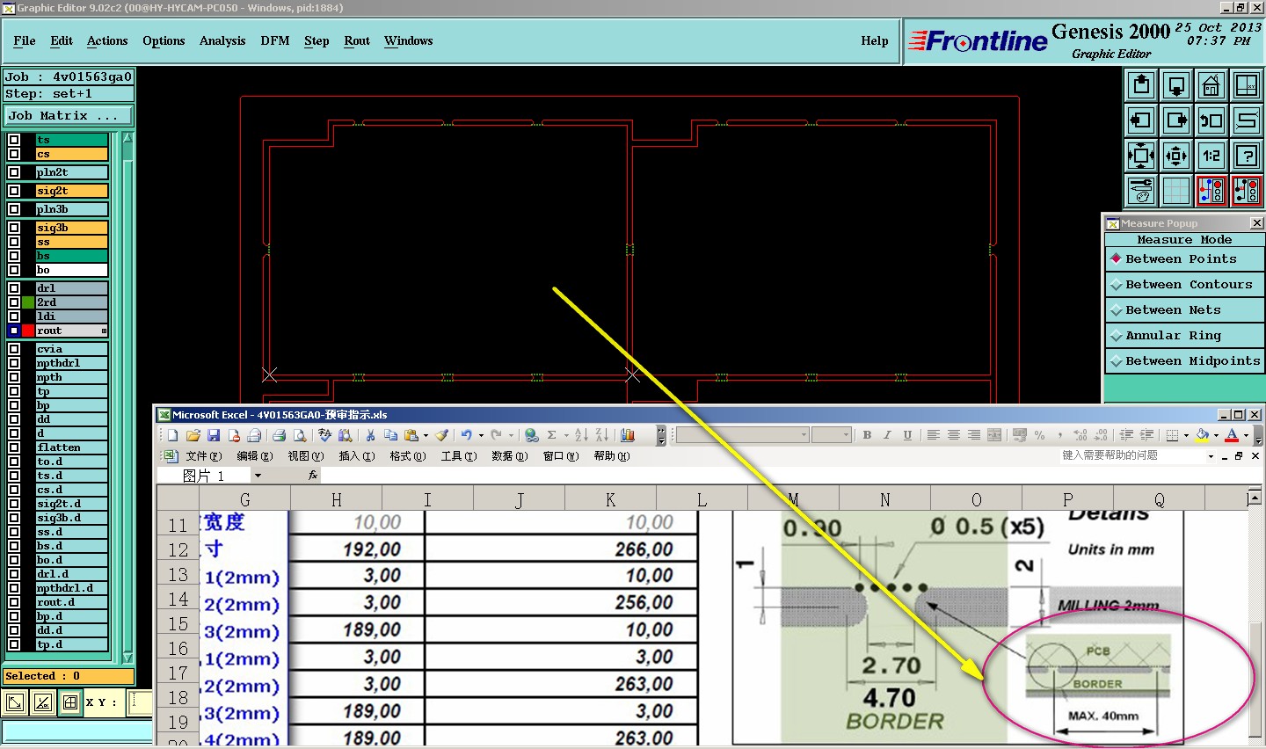Open Excel font name combo box
Image resolution: width=1266 pixels, height=749 pixels.
[742, 435]
